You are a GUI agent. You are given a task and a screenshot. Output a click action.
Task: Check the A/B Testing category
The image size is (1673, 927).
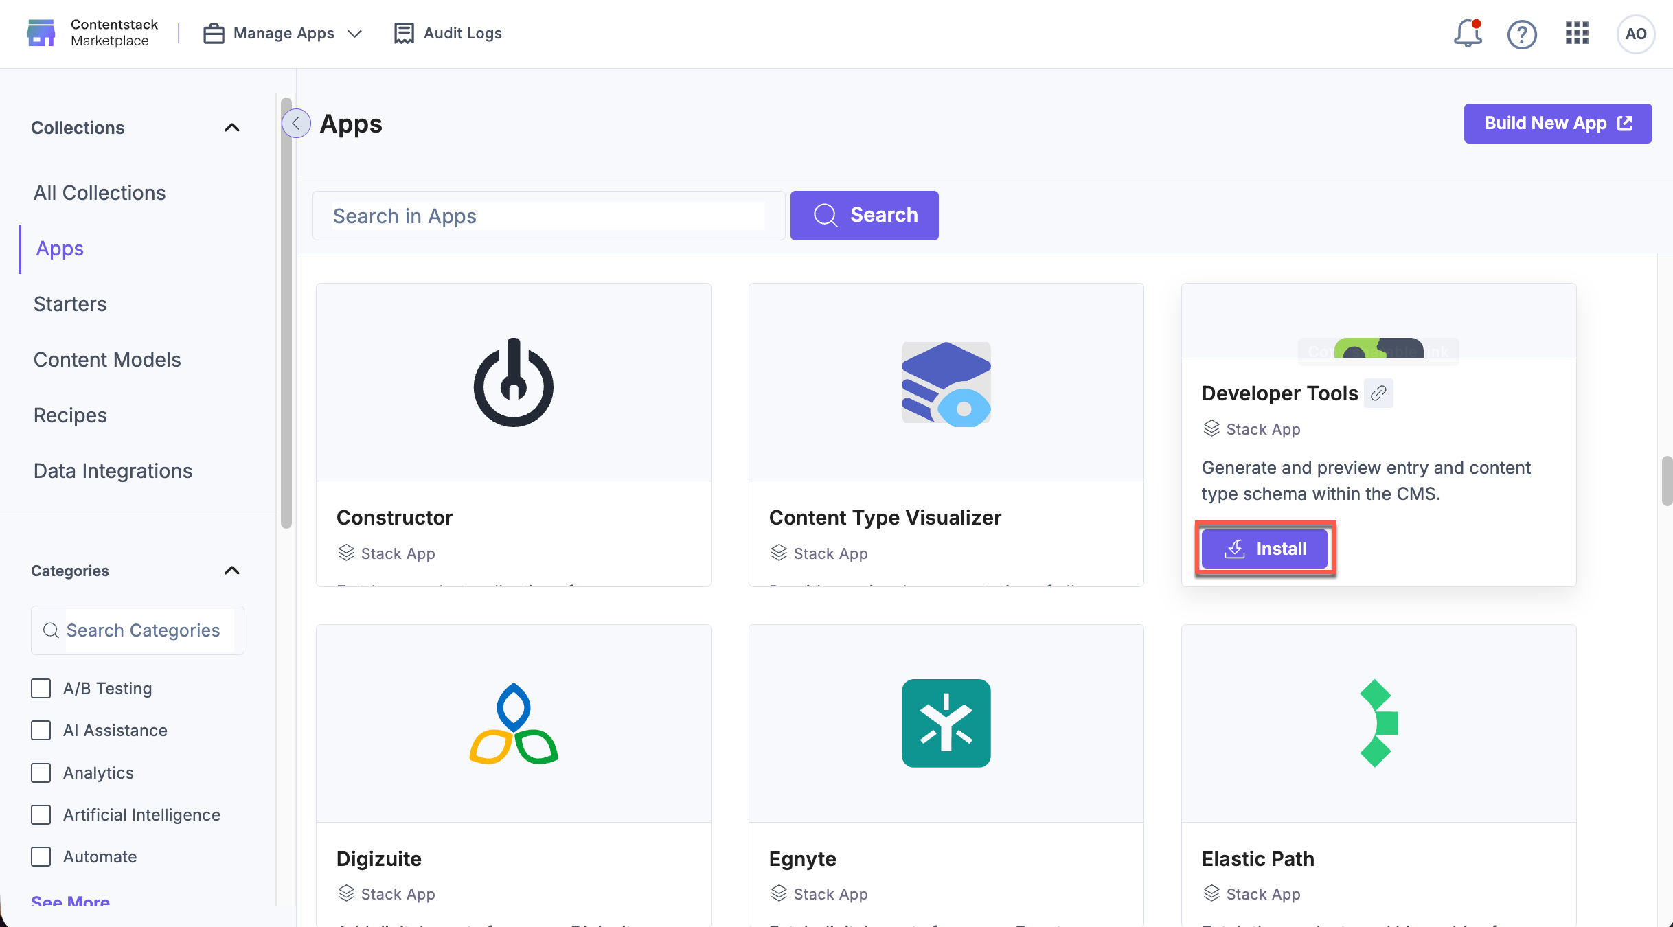click(x=41, y=688)
